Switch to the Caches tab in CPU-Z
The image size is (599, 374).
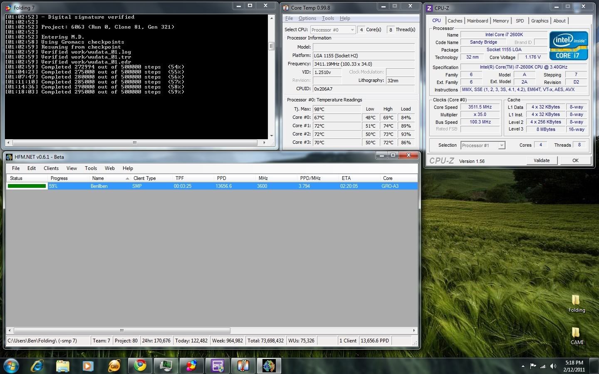455,21
